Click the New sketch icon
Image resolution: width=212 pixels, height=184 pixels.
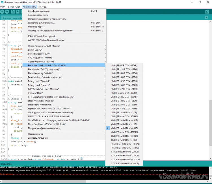pyautogui.click(x=13, y=12)
